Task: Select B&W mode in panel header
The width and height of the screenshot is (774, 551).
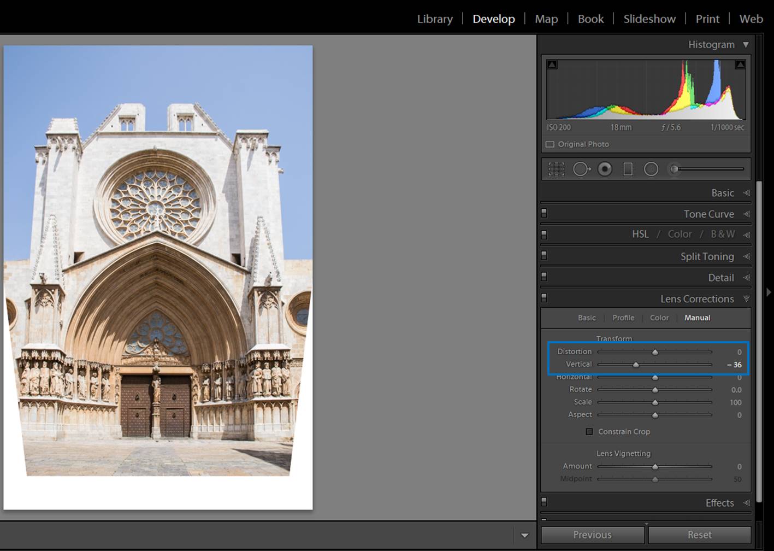Action: tap(723, 234)
